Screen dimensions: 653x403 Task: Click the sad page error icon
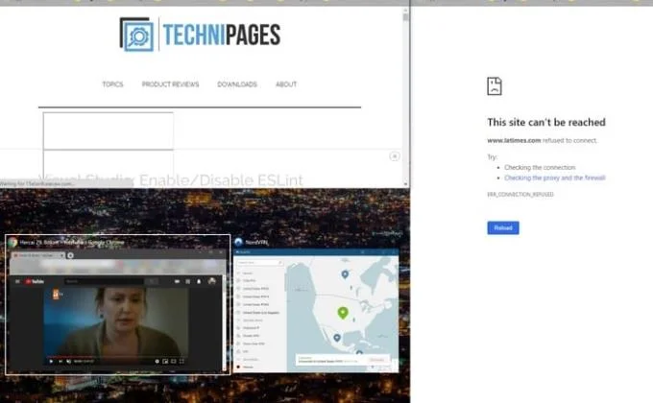click(495, 86)
